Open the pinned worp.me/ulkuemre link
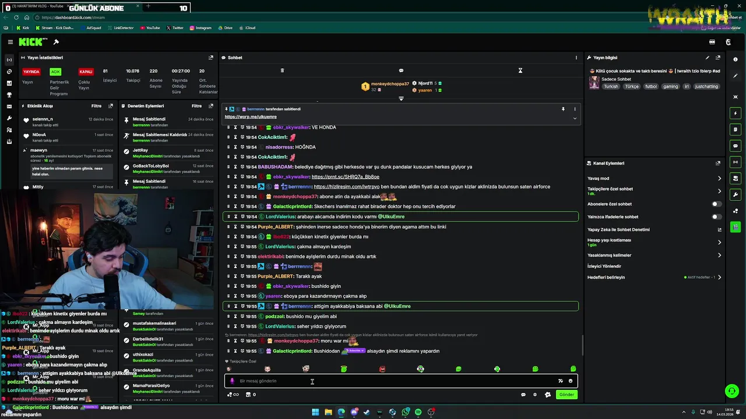Viewport: 746px width, 419px height. point(251,117)
